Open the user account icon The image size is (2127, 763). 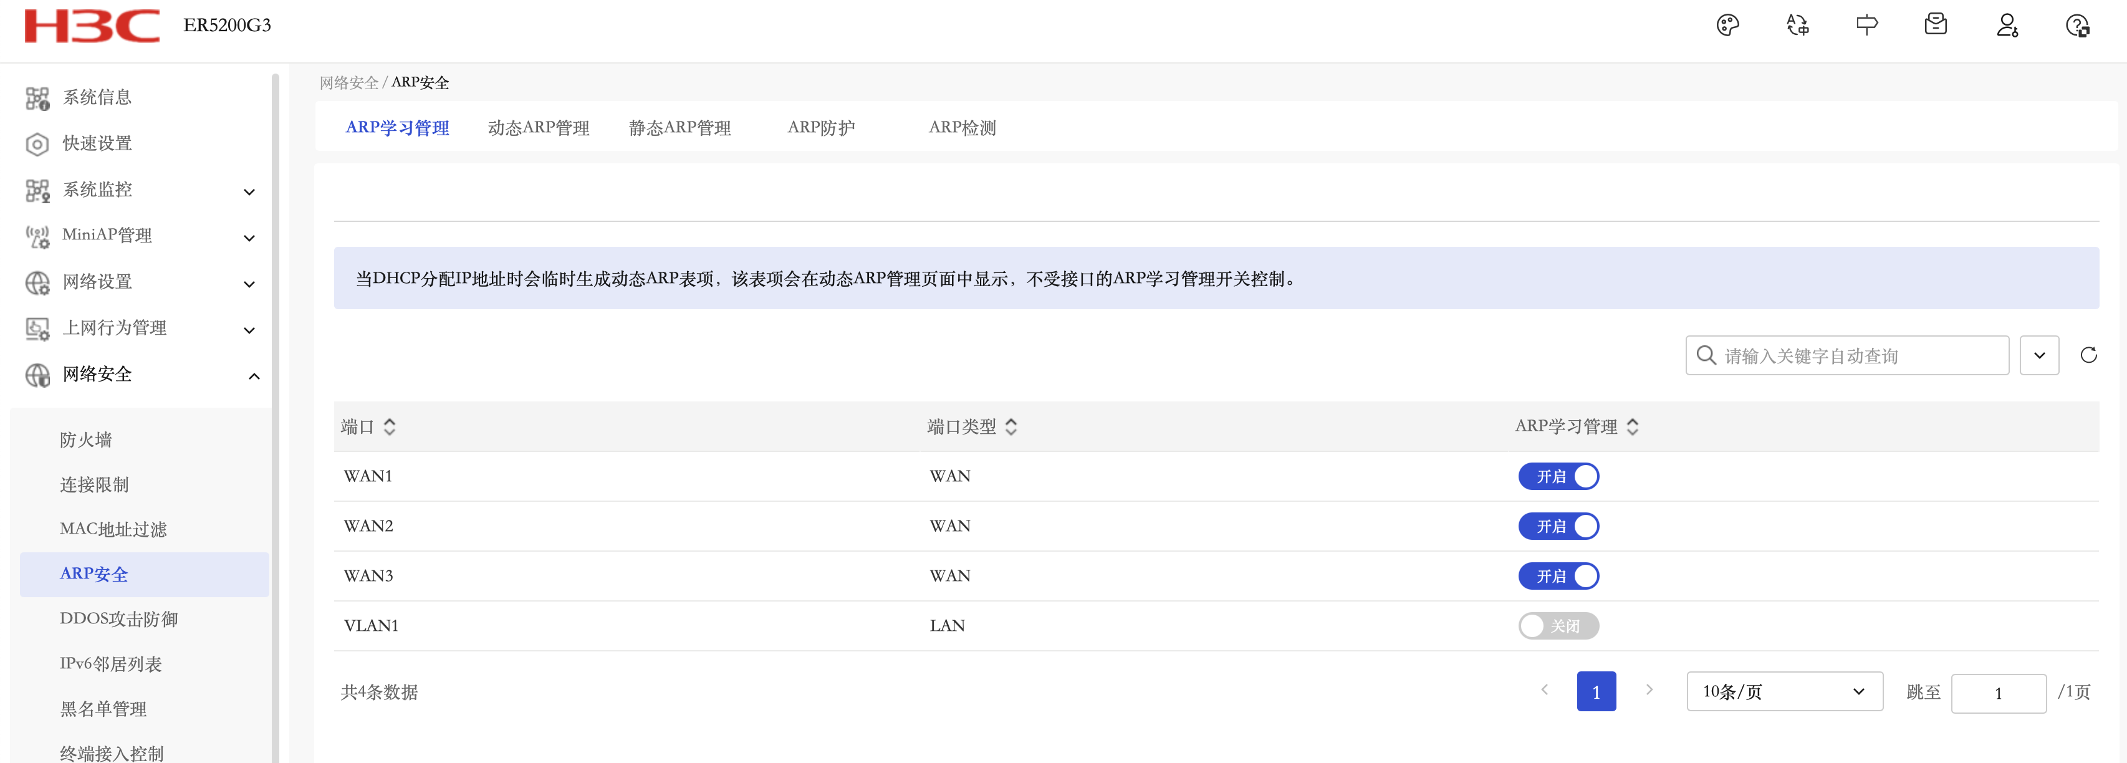2007,26
